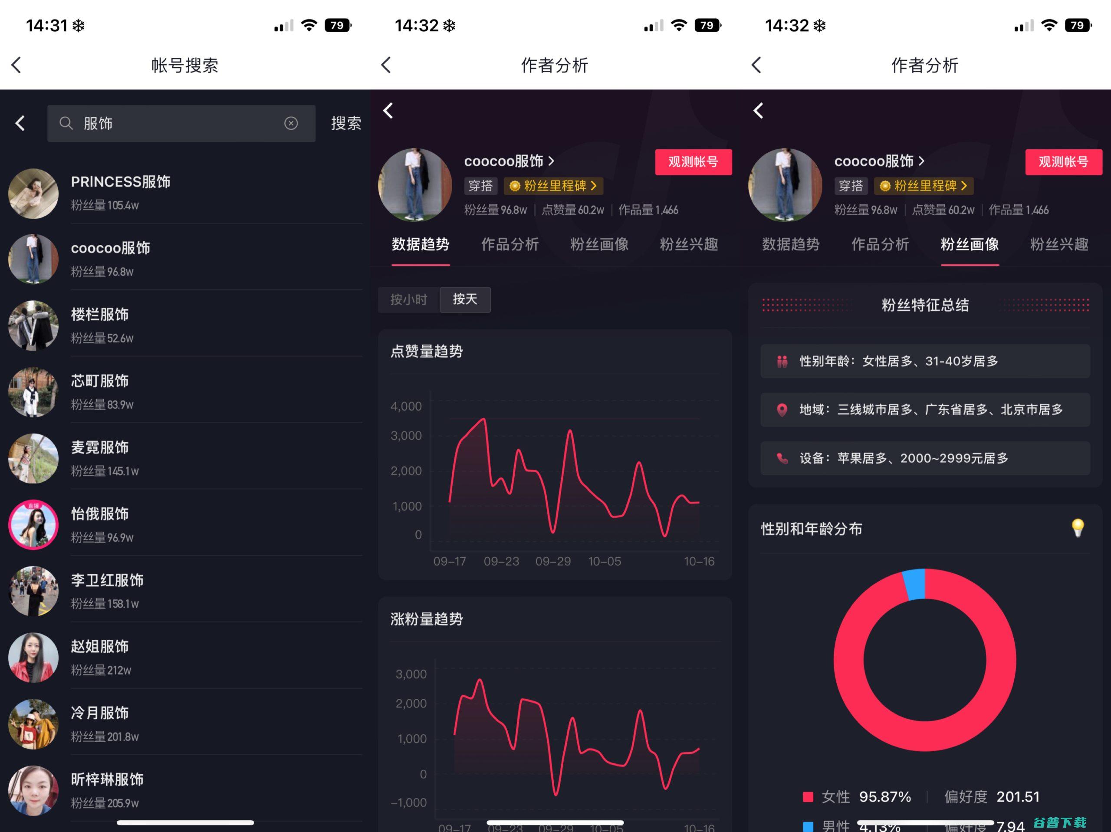Switch to the 作品分析 tab in the 数据趋势 panel
The width and height of the screenshot is (1111, 832).
click(510, 244)
